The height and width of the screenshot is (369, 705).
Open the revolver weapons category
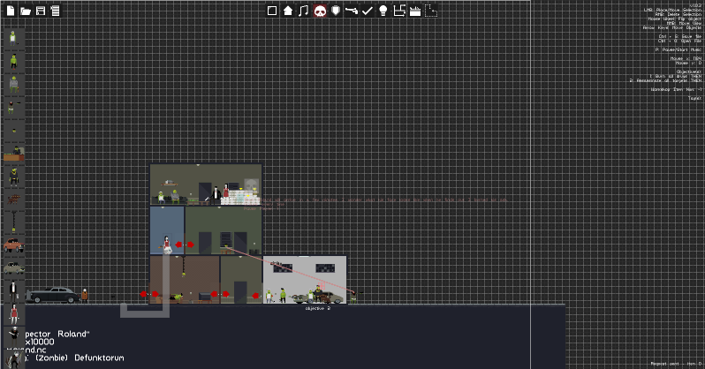click(x=351, y=11)
